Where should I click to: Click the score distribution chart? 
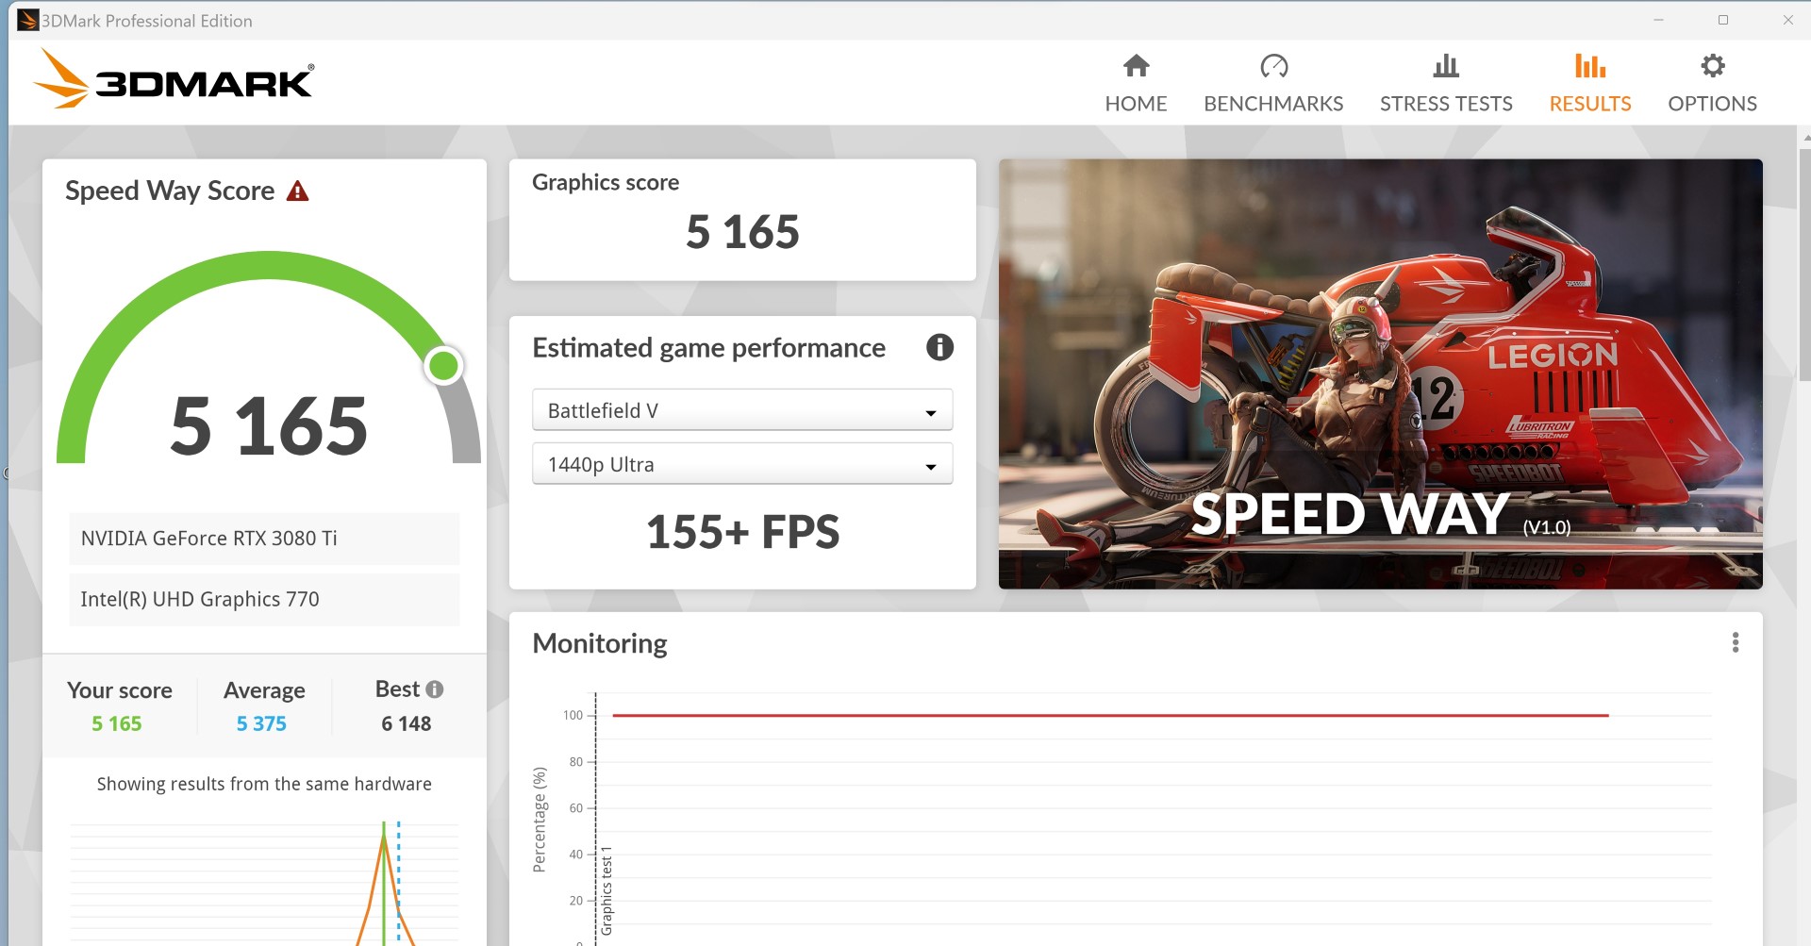tap(264, 882)
